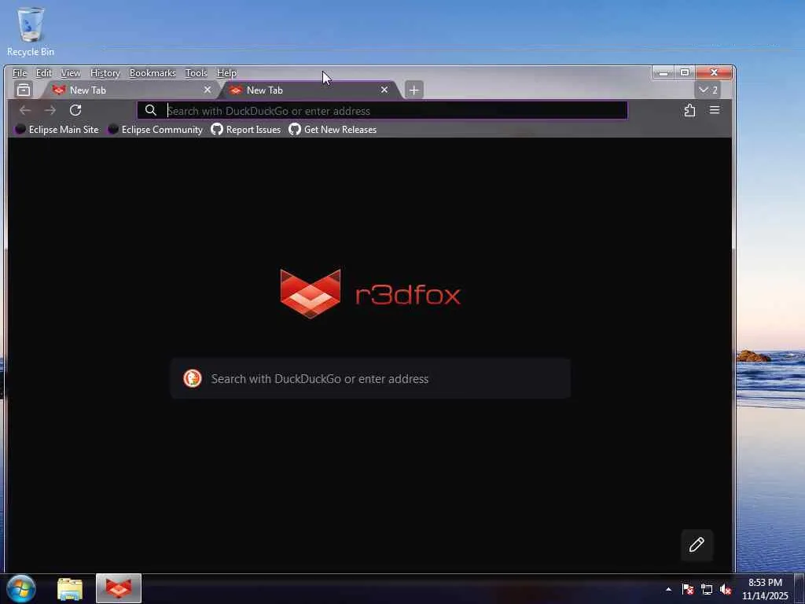Open the hamburger application menu
Image resolution: width=805 pixels, height=604 pixels.
tap(714, 110)
